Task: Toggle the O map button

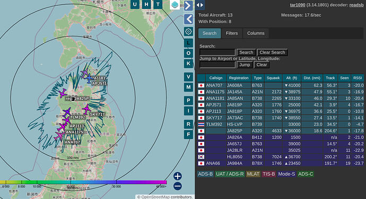Action: coord(188,53)
